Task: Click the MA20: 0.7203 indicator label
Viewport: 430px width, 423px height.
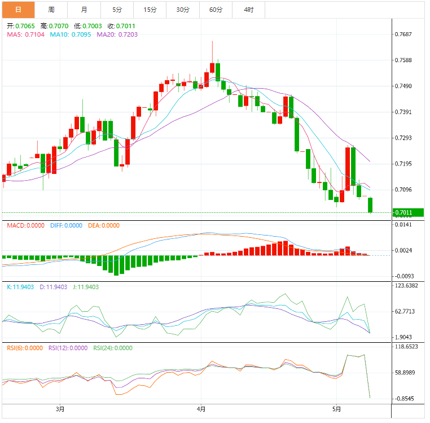Action: tap(117, 34)
